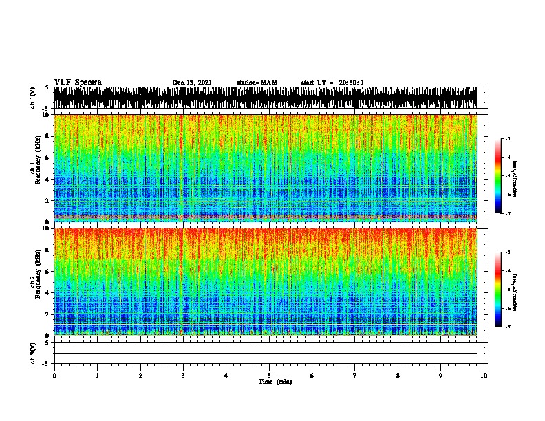This screenshot has width=545, height=421.
Task: Click the ch.2 spectrogram panel
Action: pos(265,282)
